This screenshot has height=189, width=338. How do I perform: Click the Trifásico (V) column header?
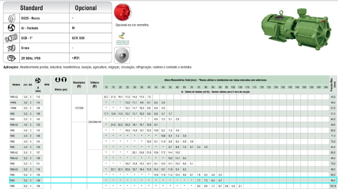click(95, 84)
